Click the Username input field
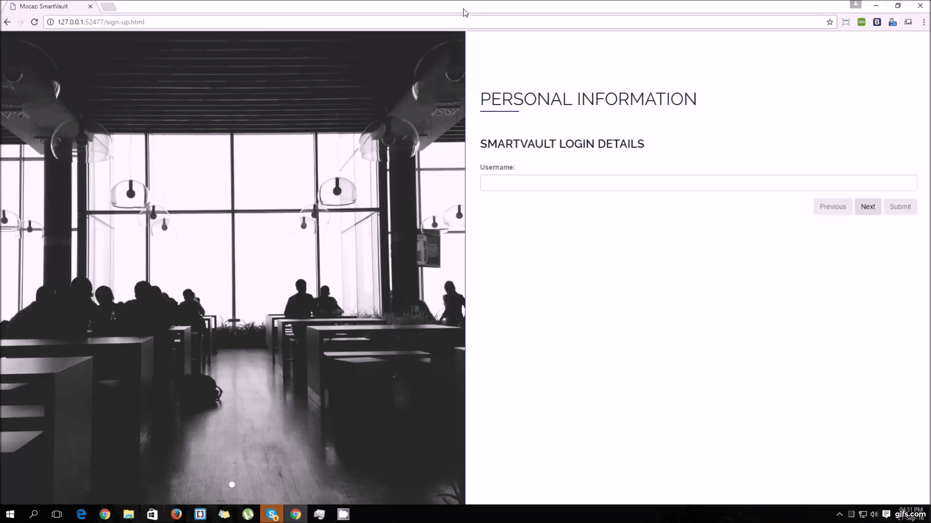 point(698,183)
